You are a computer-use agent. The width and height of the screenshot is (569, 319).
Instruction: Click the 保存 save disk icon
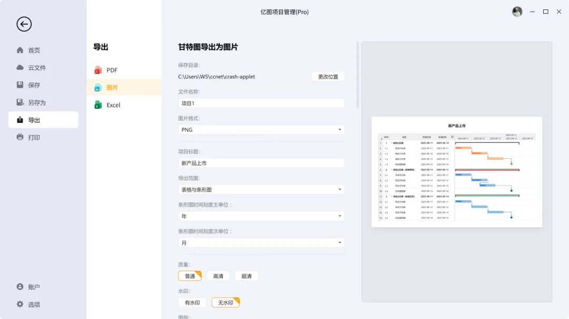[20, 85]
